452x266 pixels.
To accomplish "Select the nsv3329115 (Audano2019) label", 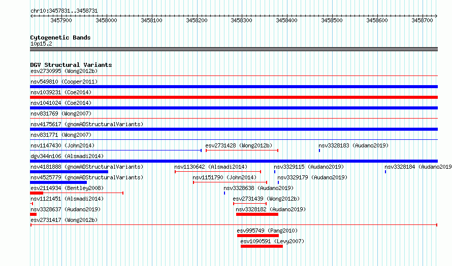I will point(309,167).
